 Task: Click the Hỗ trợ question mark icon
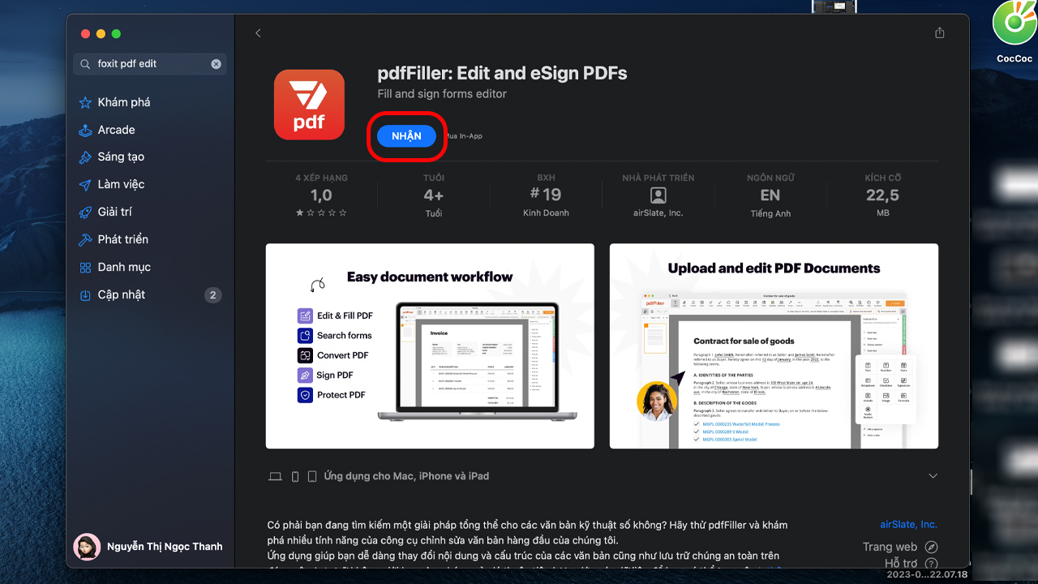[932, 563]
